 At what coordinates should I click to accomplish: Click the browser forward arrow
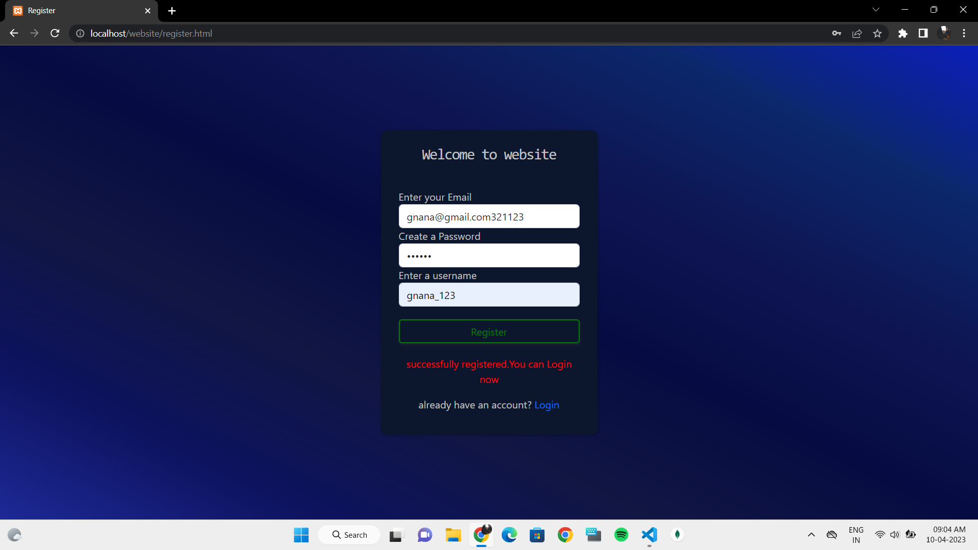34,33
